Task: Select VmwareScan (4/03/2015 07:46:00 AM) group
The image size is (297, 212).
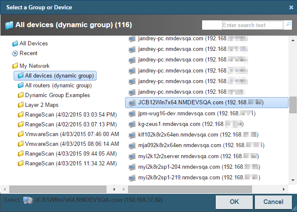Action: pos(72,134)
